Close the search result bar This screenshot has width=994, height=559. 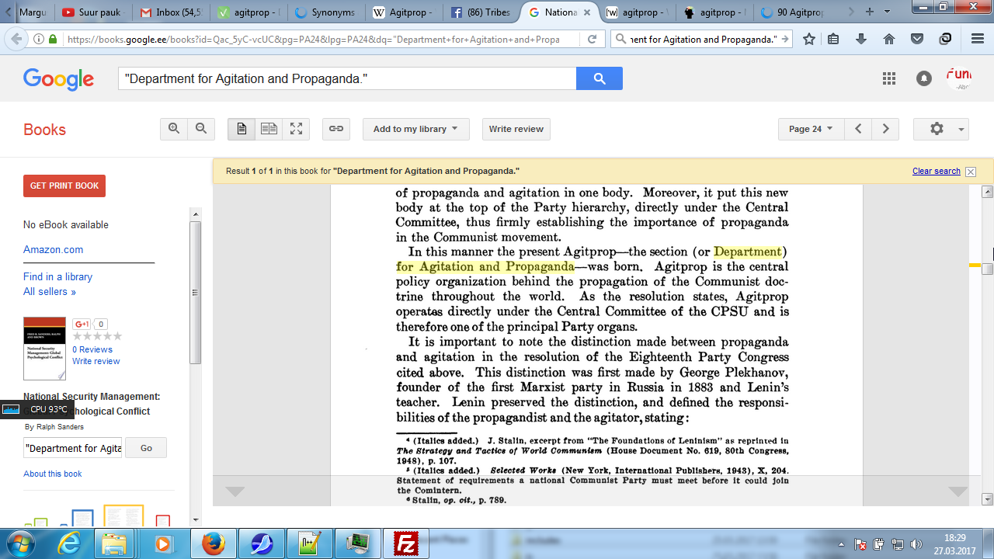click(x=971, y=172)
